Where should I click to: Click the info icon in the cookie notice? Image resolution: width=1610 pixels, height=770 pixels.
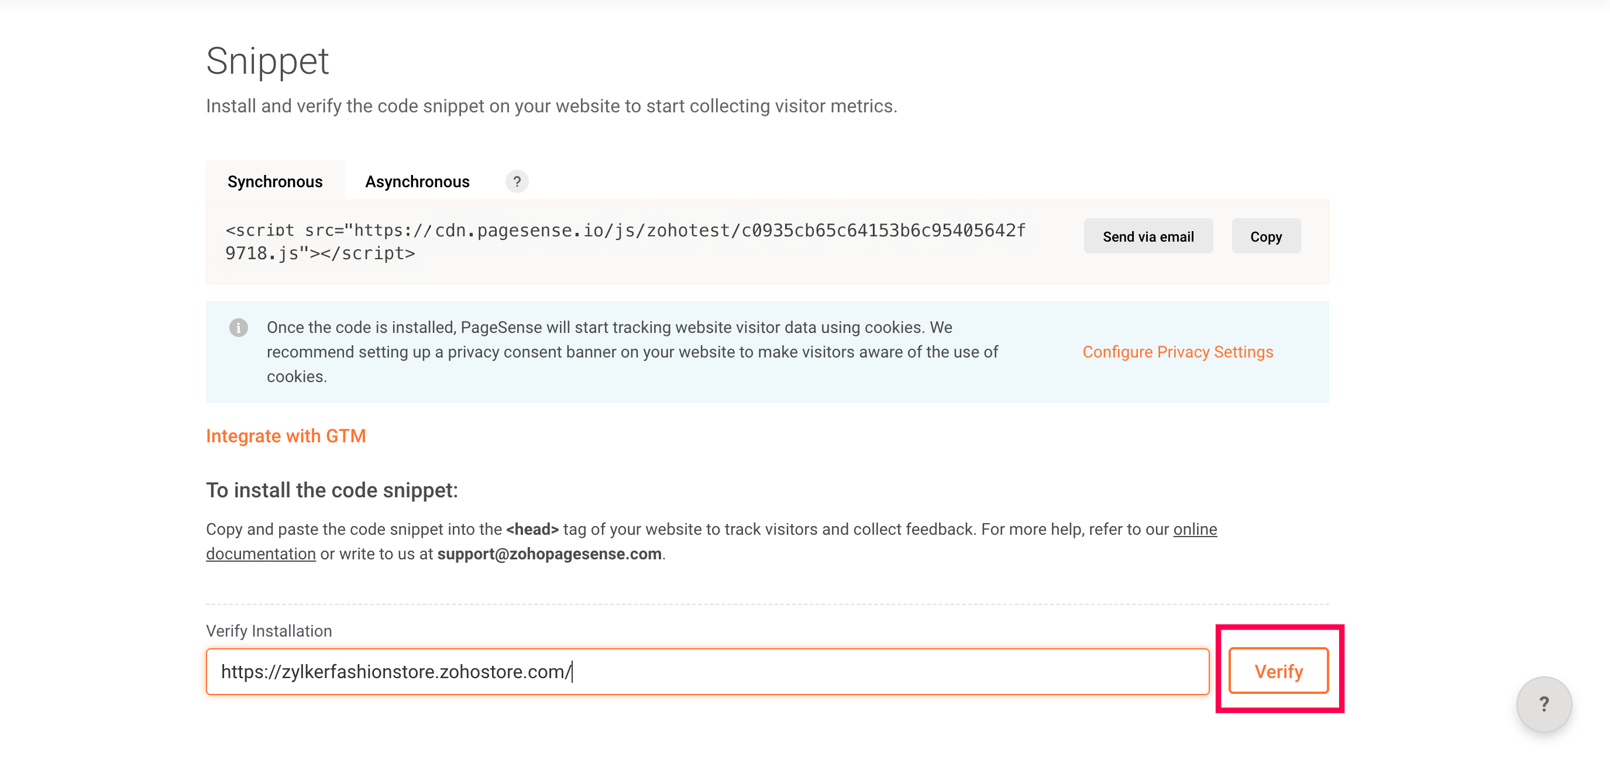coord(238,328)
